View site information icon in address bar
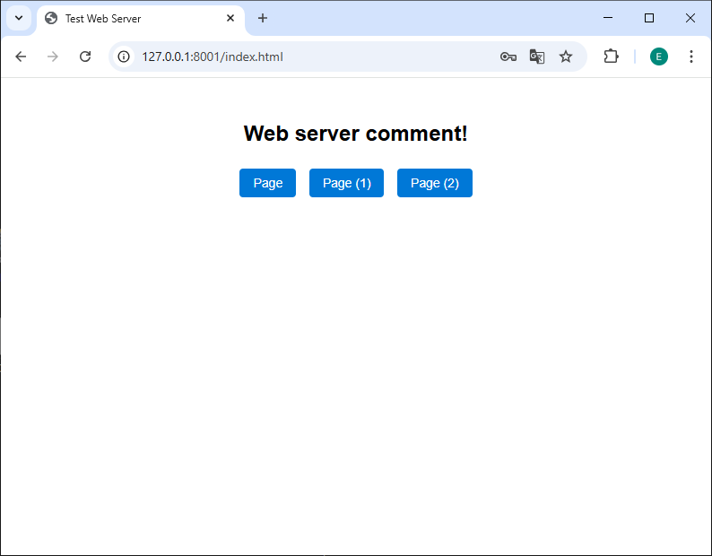The width and height of the screenshot is (712, 556). (124, 56)
